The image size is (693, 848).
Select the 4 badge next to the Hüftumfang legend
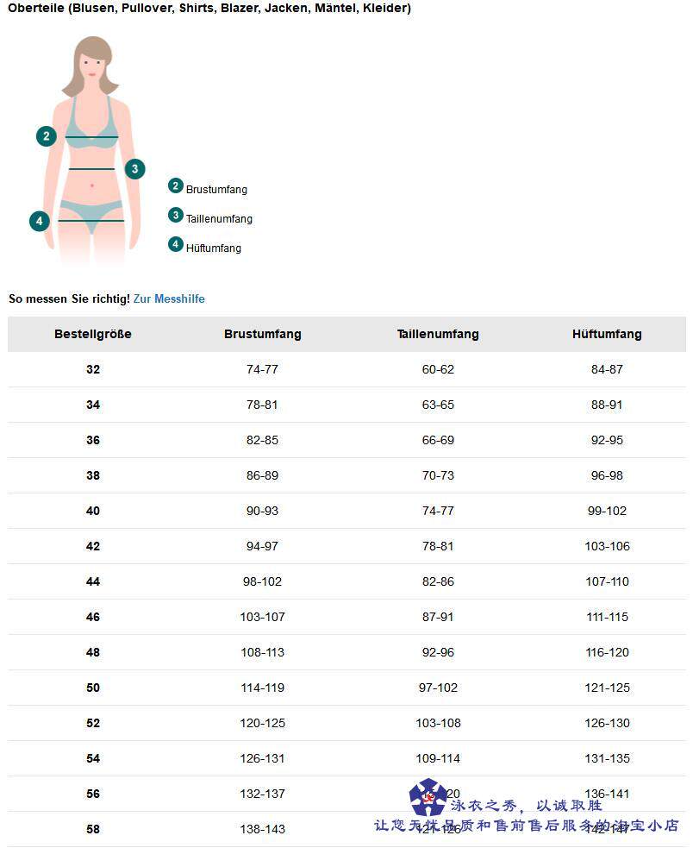click(x=176, y=245)
